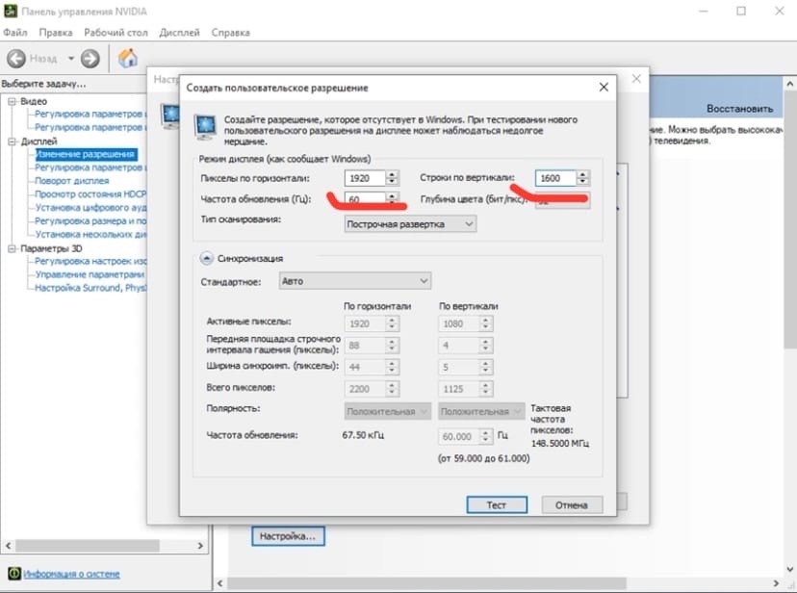The height and width of the screenshot is (593, 797).
Task: Click the Forward arrow toolbar icon
Action: [90, 59]
